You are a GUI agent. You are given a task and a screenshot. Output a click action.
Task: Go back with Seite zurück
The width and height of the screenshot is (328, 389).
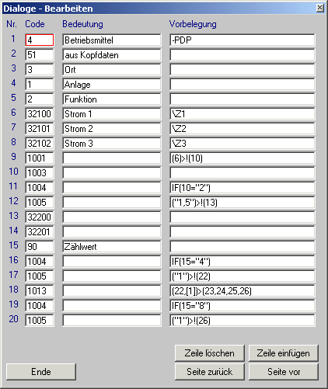pyautogui.click(x=210, y=372)
